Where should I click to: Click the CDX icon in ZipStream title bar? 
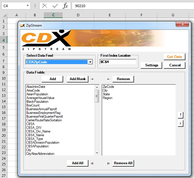coord(22,25)
